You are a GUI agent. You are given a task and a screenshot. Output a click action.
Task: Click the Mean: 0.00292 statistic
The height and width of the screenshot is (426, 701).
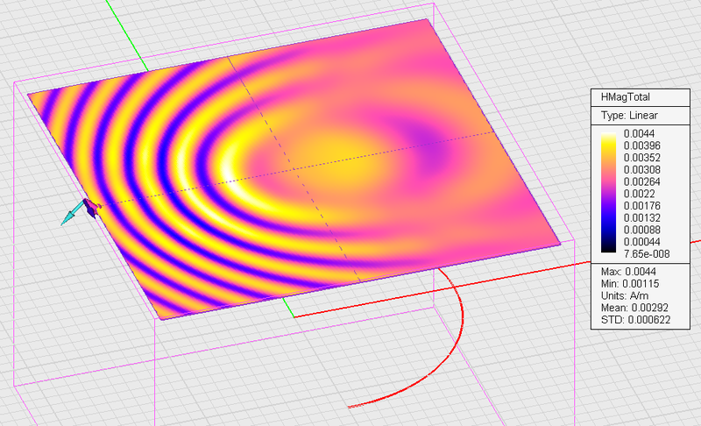coord(634,308)
